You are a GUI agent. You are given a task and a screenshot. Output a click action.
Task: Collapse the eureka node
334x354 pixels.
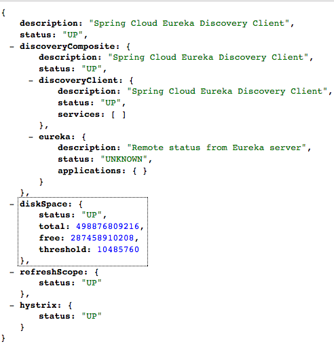pyautogui.click(x=31, y=137)
